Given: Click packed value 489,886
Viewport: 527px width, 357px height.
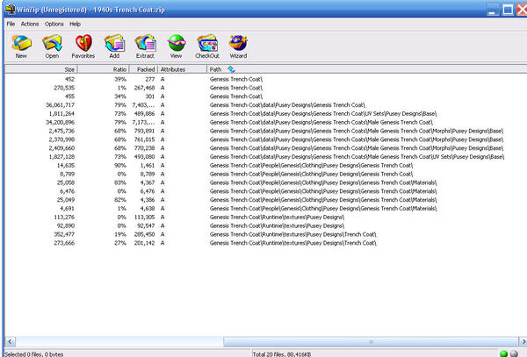Looking at the screenshot, I should pyautogui.click(x=145, y=114).
